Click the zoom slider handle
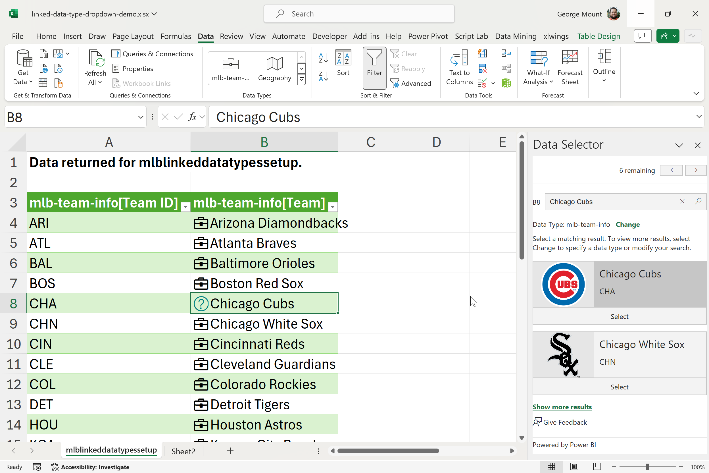The width and height of the screenshot is (709, 473). (x=648, y=467)
